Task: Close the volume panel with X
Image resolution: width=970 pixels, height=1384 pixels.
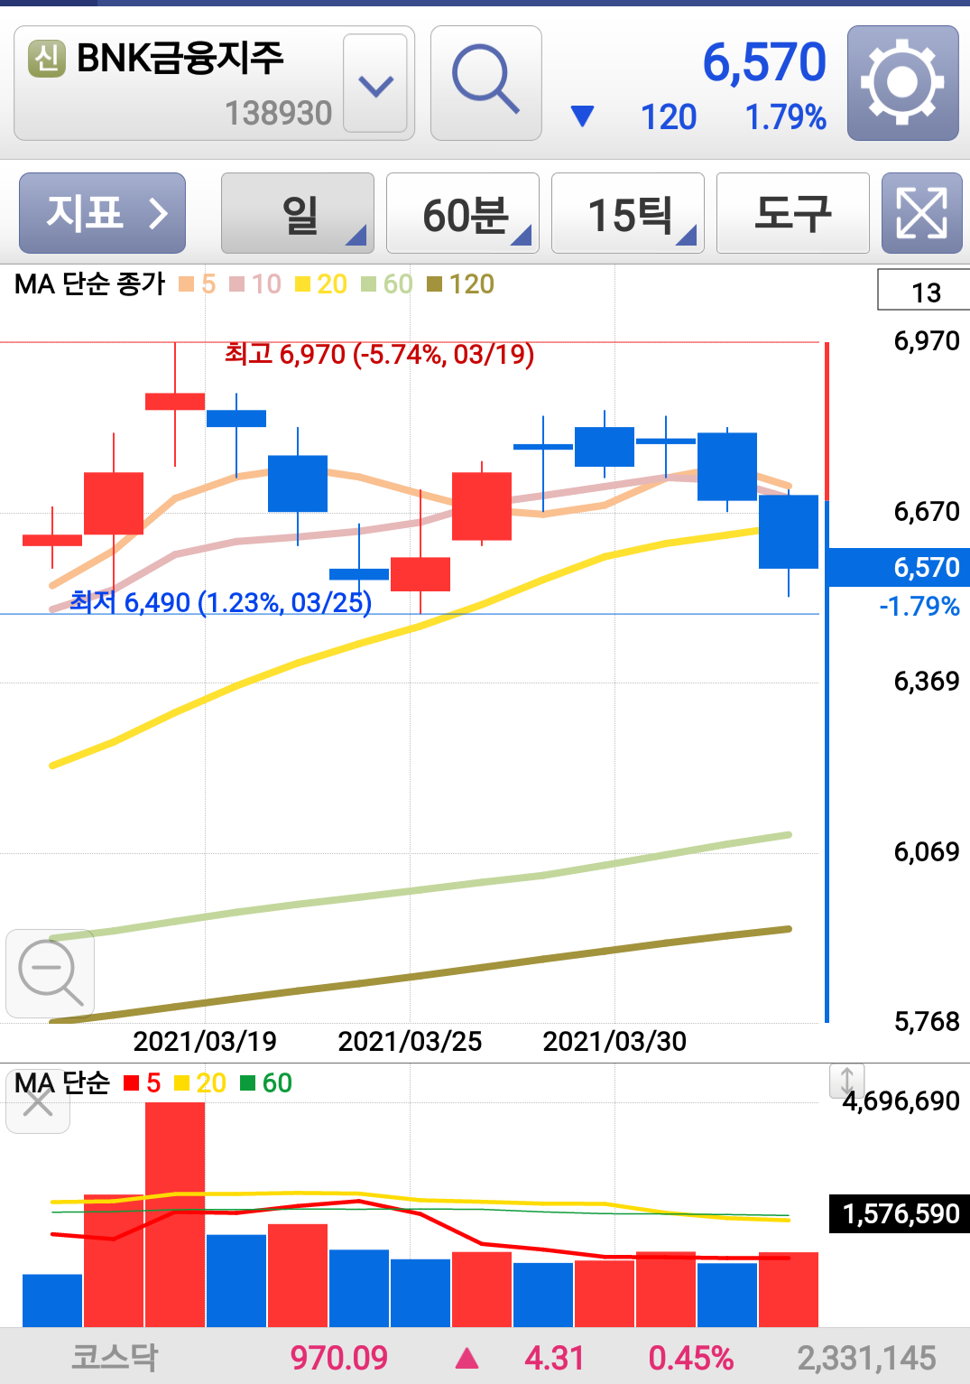Action: pos(38,1101)
